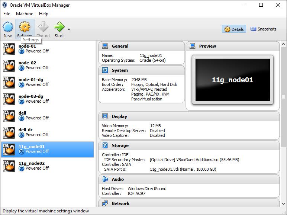This screenshot has height=215, width=287.
Task: Click the penguin icon of node-01-dg
Action: tap(9, 83)
